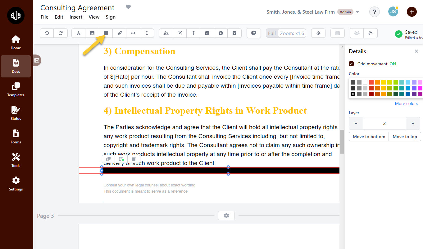
Task: Select the vertical double-arrow tool
Action: pyautogui.click(x=147, y=33)
